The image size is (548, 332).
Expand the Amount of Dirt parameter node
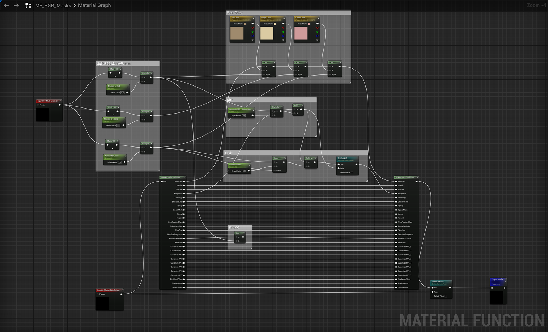128,87
